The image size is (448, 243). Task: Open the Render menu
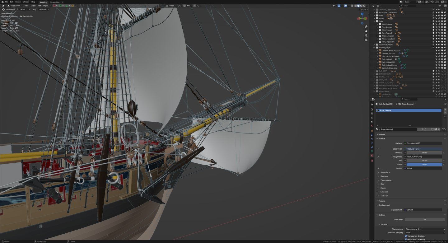(18, 2)
